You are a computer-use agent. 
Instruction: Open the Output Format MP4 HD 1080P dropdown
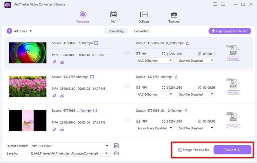tap(70, 146)
